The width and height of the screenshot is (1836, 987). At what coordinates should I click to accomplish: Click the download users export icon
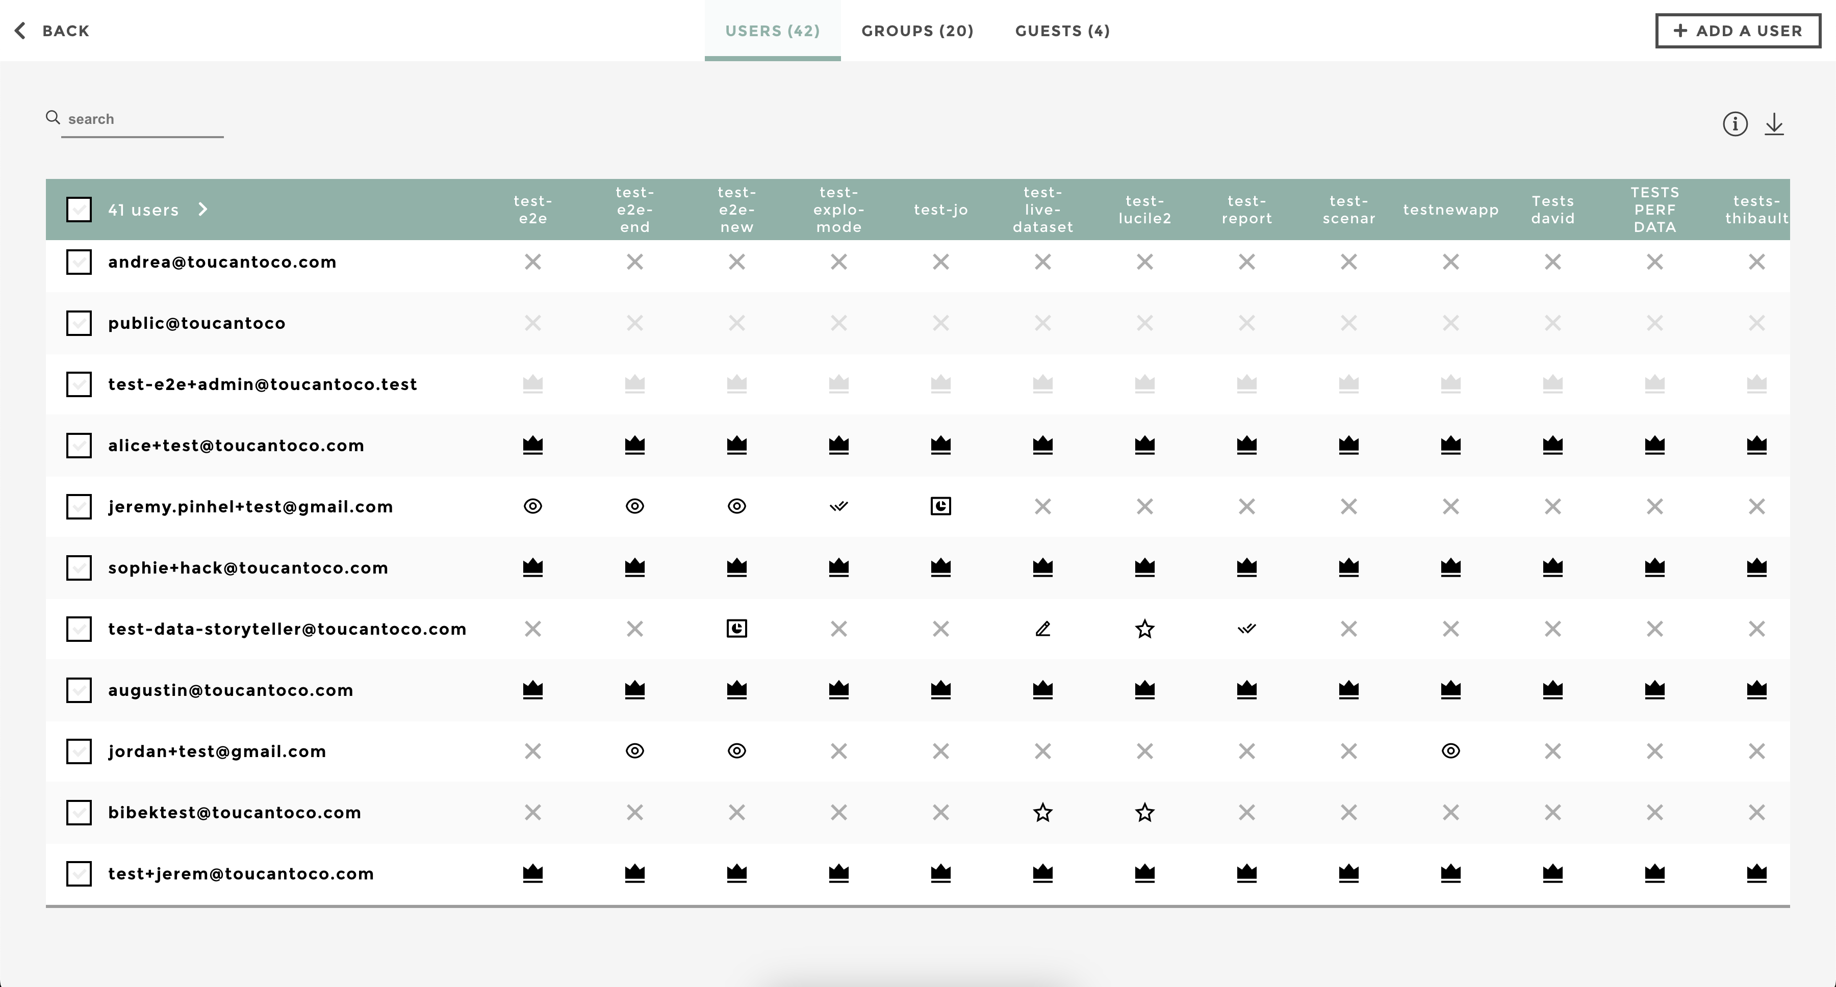(1774, 124)
